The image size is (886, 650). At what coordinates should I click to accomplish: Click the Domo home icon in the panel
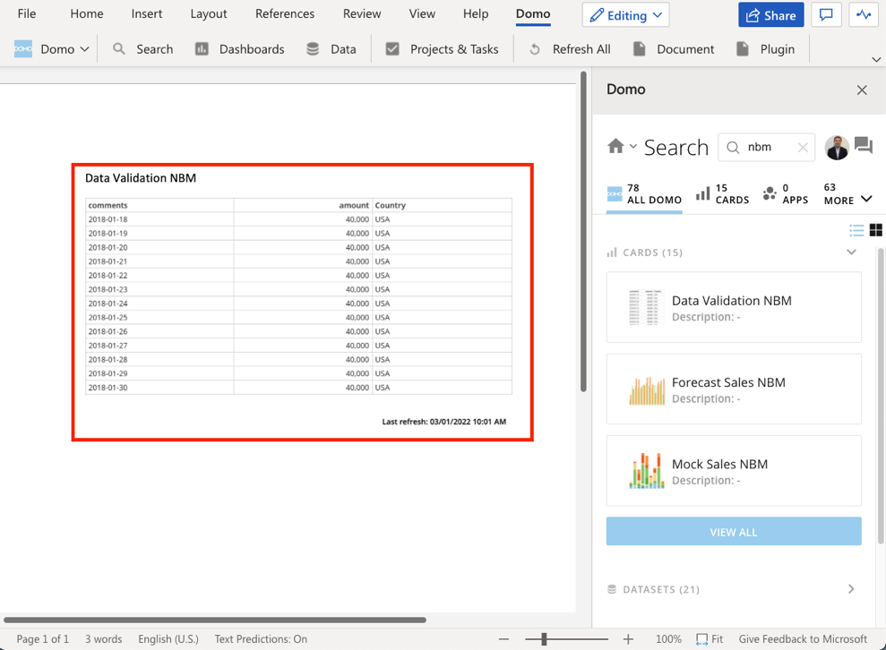(x=617, y=146)
